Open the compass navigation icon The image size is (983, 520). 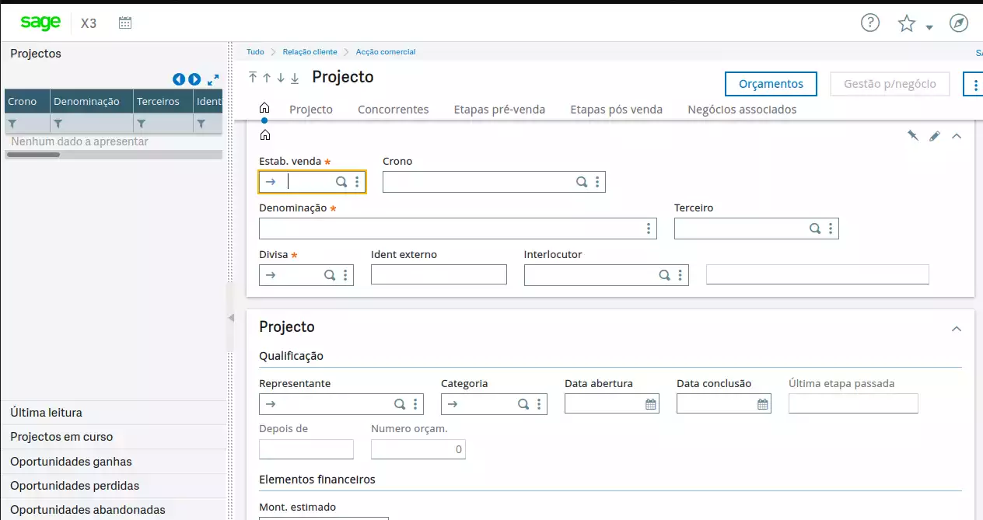tap(959, 23)
